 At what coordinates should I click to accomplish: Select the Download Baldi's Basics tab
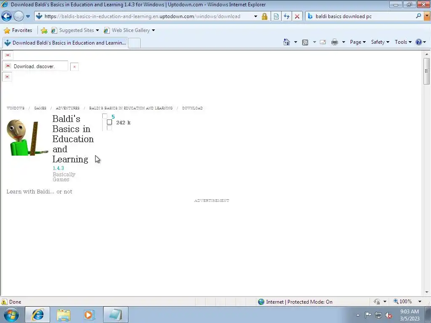(x=65, y=43)
